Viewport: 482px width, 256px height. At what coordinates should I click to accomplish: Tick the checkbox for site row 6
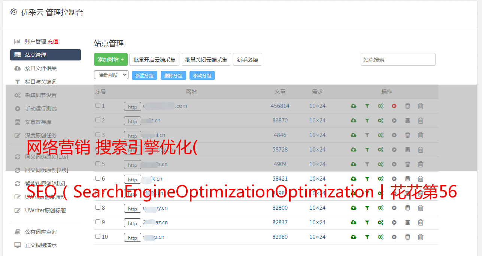[98, 178]
